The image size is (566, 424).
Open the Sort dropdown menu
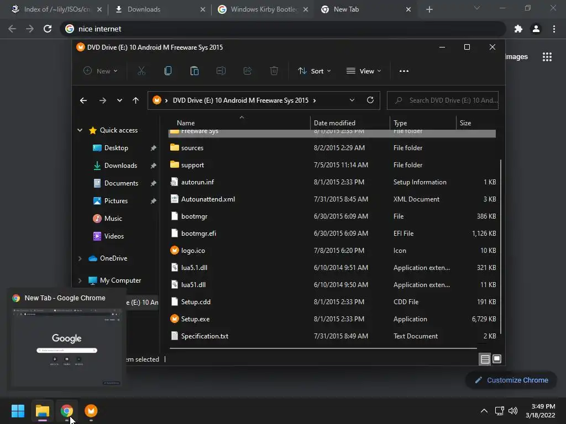point(314,71)
